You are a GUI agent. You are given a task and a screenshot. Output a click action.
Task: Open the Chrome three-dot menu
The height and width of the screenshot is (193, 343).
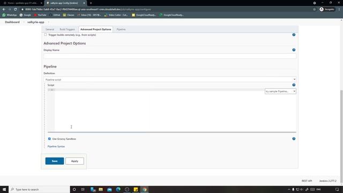click(x=339, y=10)
